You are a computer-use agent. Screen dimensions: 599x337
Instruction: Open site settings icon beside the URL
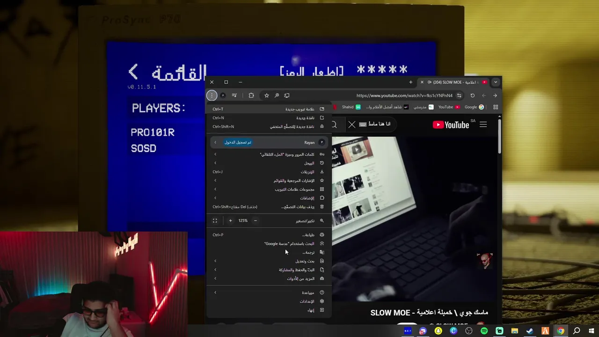[x=459, y=95]
